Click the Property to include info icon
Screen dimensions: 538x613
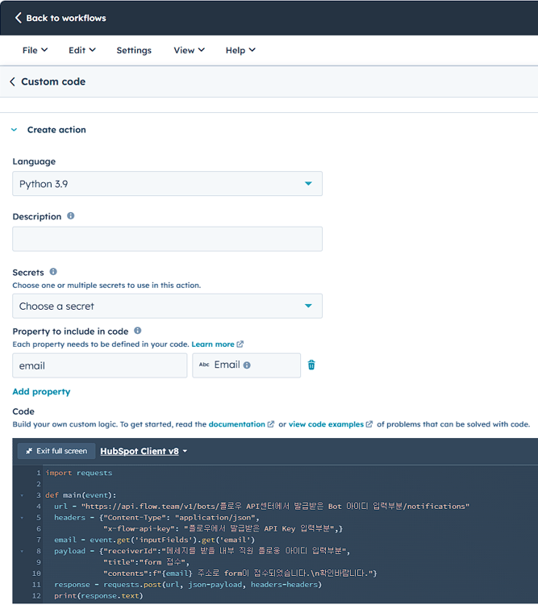tap(138, 331)
